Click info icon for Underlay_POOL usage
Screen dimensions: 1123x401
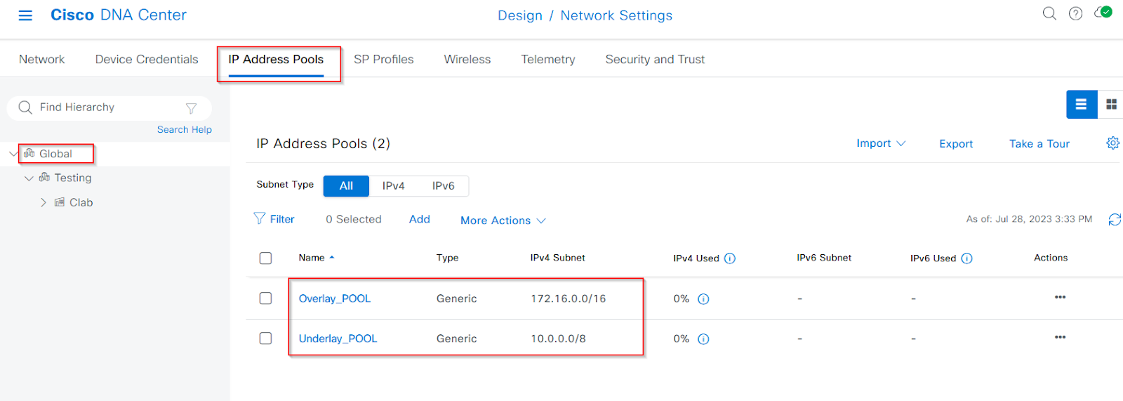tap(703, 339)
